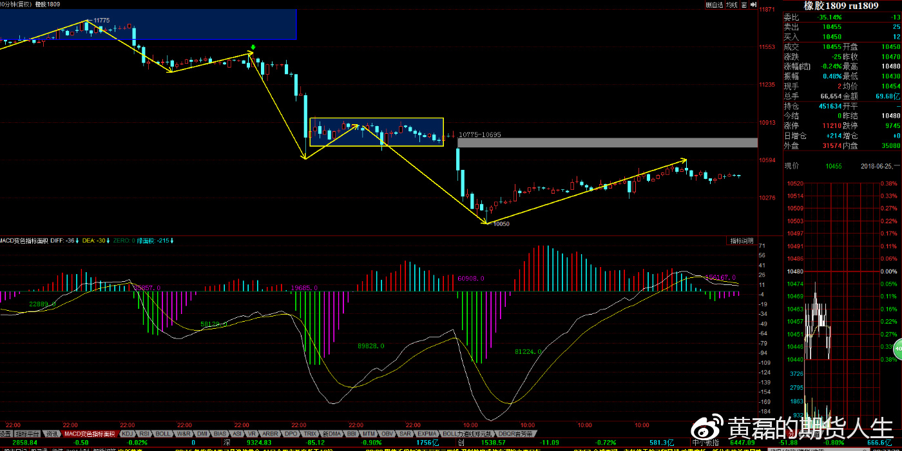Click the 6447.09 index value in status bar
Image resolution: width=902 pixels, height=451 pixels.
point(742,443)
